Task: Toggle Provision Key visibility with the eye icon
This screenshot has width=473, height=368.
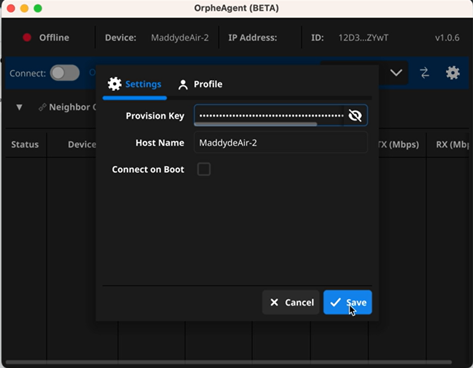Action: pos(355,116)
